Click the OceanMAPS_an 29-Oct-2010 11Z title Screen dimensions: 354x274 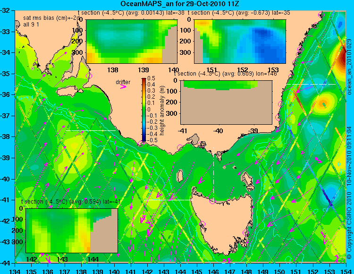click(x=179, y=4)
